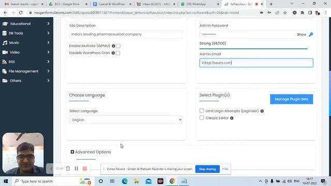Click the address bar URL
Image resolution: width=331 pixels, height=186 pixels.
click(137, 12)
